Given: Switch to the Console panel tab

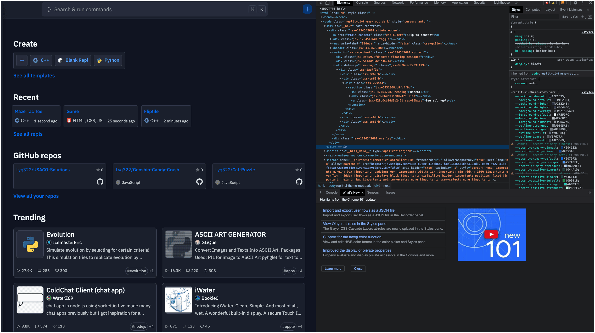Looking at the screenshot, I should click(x=362, y=3).
